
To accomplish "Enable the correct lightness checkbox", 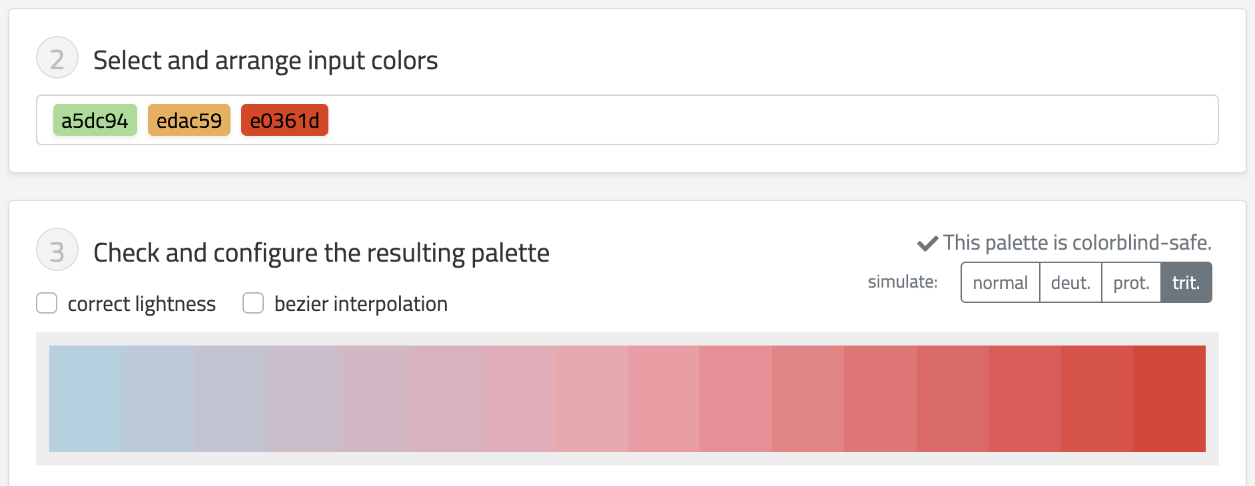I will (47, 303).
